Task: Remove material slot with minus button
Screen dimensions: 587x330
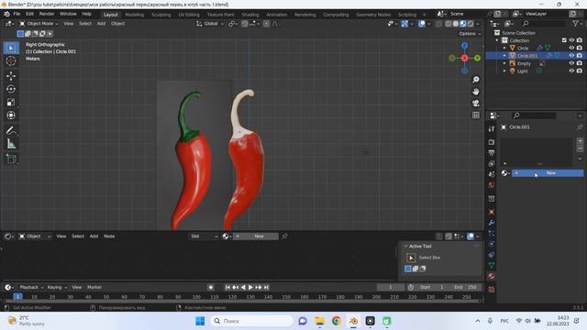Action: [x=580, y=148]
